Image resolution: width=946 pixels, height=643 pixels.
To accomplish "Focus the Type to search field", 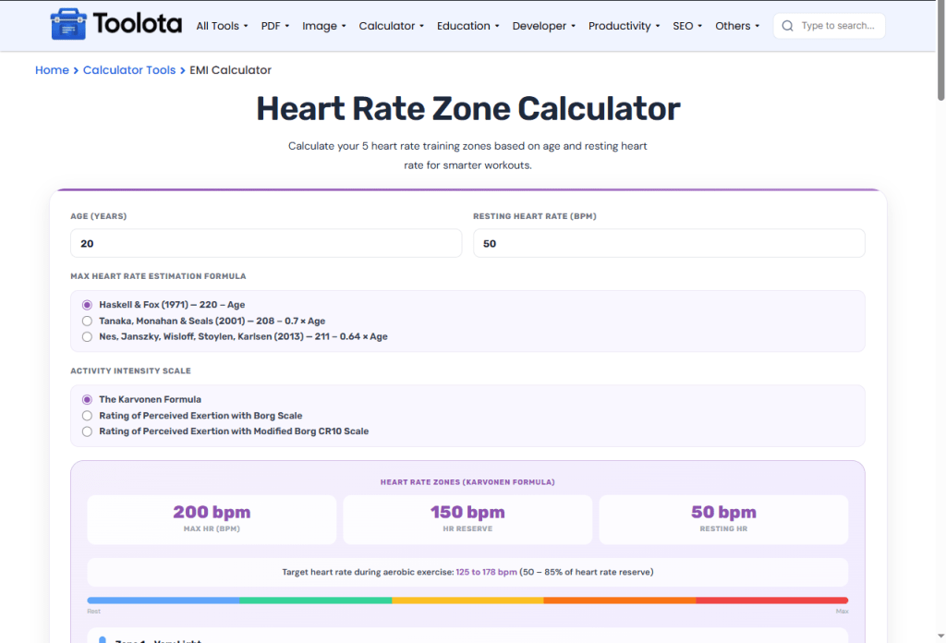I will [830, 26].
